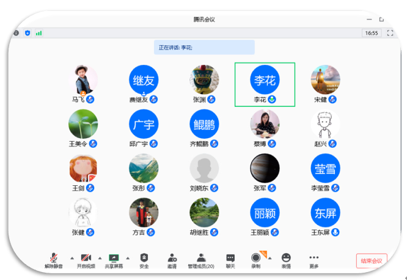Select 刘晓东's default gray silhouette avatar
This screenshot has width=407, height=280.
click(204, 168)
